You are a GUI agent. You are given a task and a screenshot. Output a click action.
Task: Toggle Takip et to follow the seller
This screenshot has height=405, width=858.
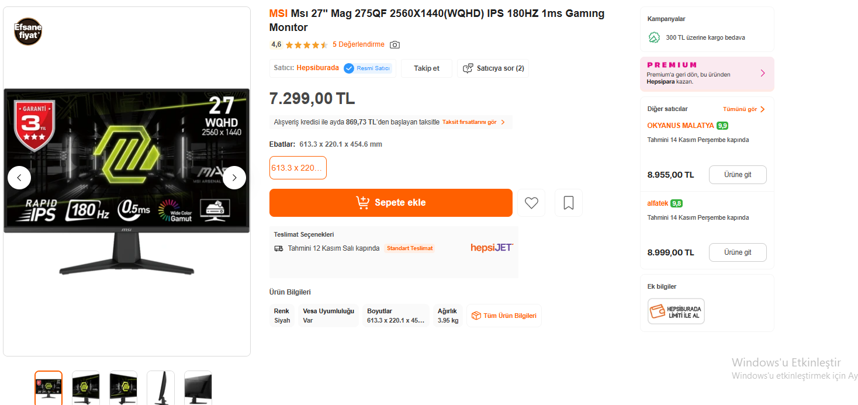click(427, 68)
